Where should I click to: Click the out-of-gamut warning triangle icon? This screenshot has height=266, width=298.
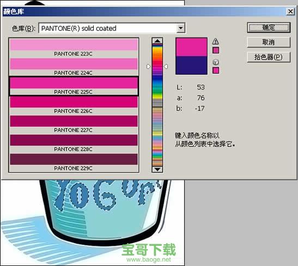click(x=215, y=41)
